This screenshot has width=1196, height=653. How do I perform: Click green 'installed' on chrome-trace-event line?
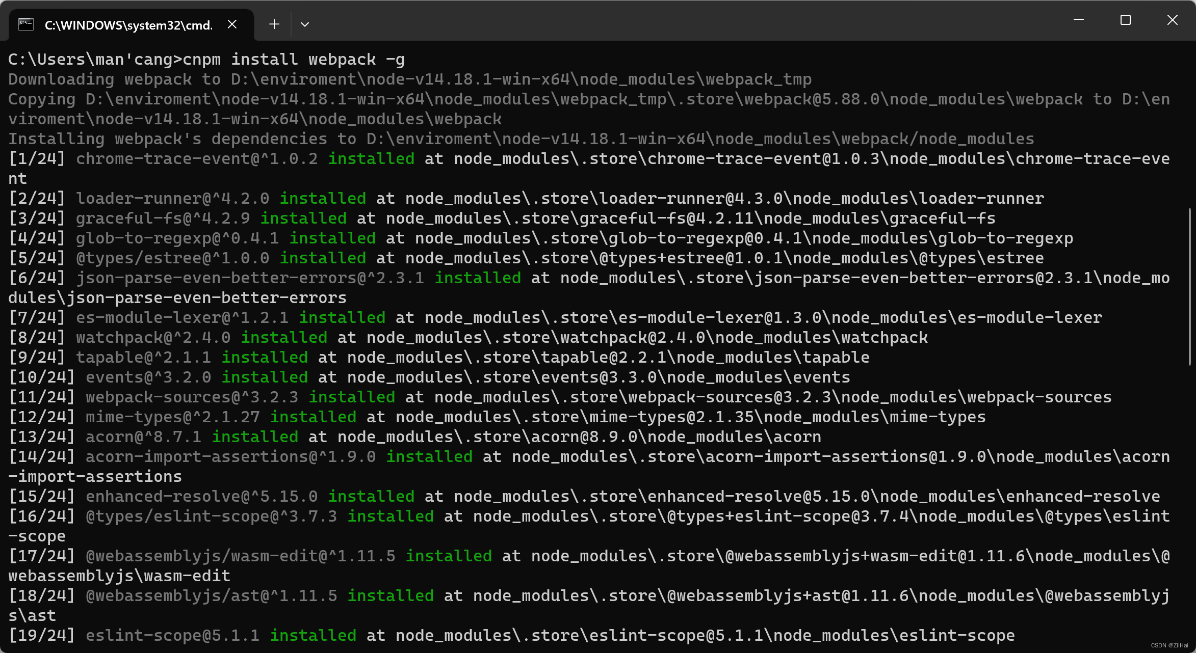coord(371,159)
